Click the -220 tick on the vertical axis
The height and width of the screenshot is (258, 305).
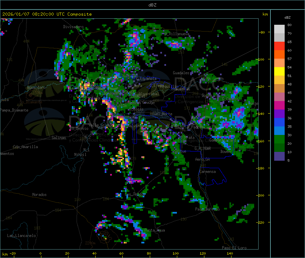click(260, 222)
